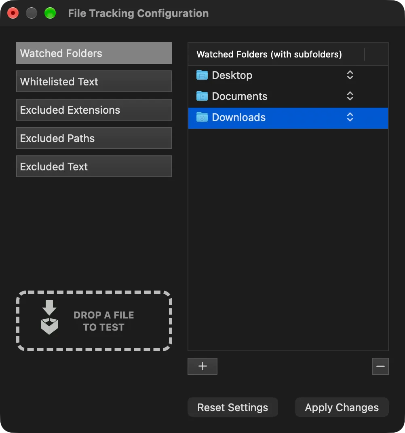
Task: Click the Desktop folder icon
Action: coord(202,75)
